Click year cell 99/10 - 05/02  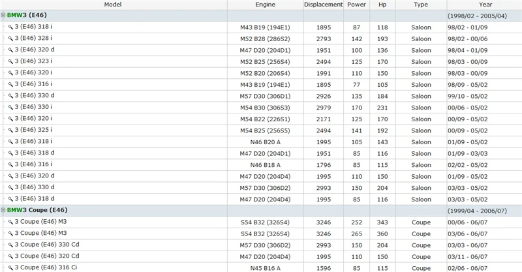(467, 97)
